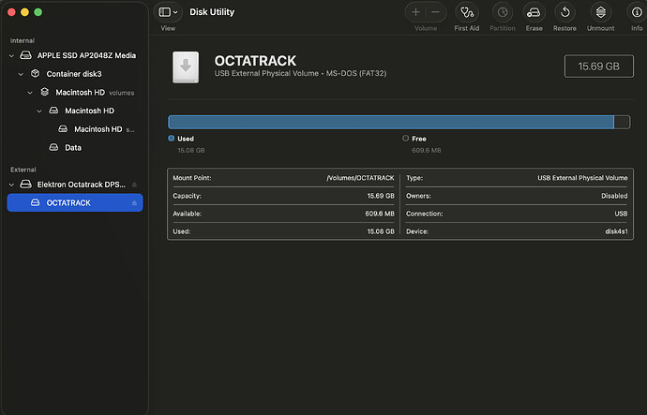
Task: Click the Available 609.6 MB value
Action: pyautogui.click(x=380, y=214)
